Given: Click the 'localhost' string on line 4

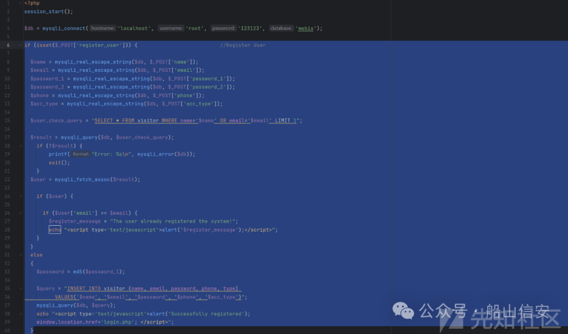Looking at the screenshot, I should tap(134, 28).
